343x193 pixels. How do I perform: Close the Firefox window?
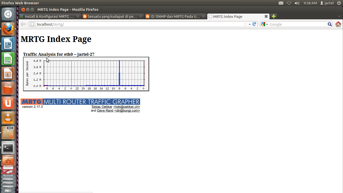[x=23, y=10]
